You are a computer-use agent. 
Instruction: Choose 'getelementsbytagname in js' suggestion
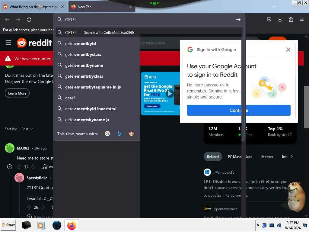tap(98, 87)
